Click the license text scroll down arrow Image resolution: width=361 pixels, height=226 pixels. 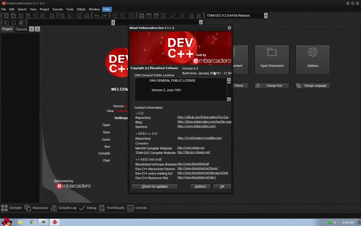click(x=229, y=99)
